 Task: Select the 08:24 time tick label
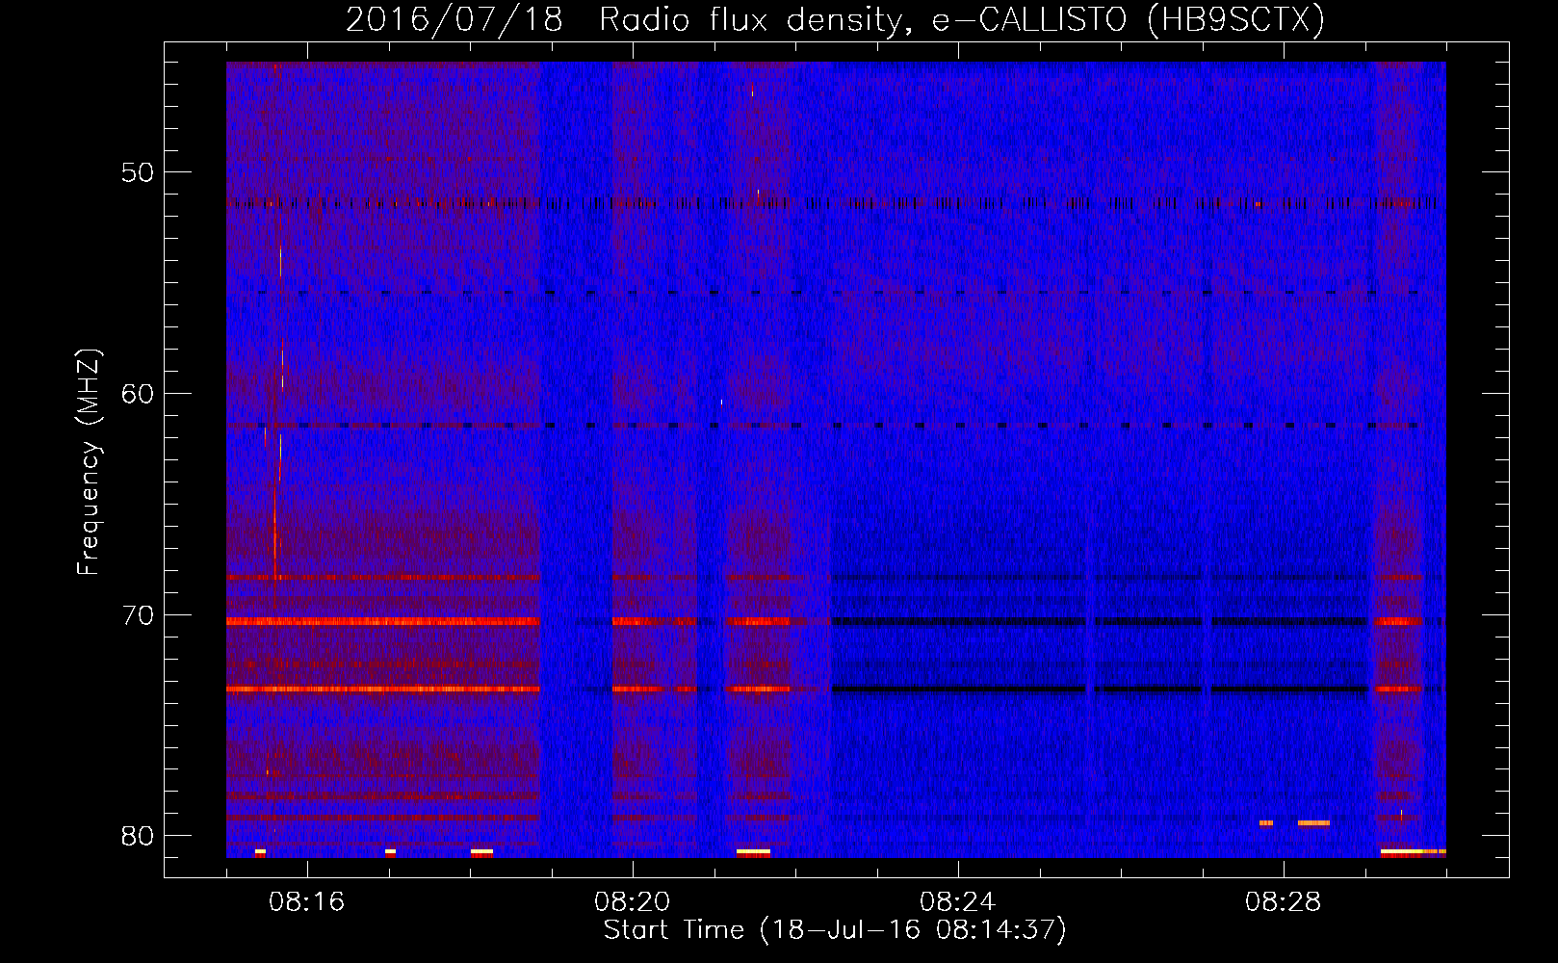[x=958, y=902]
